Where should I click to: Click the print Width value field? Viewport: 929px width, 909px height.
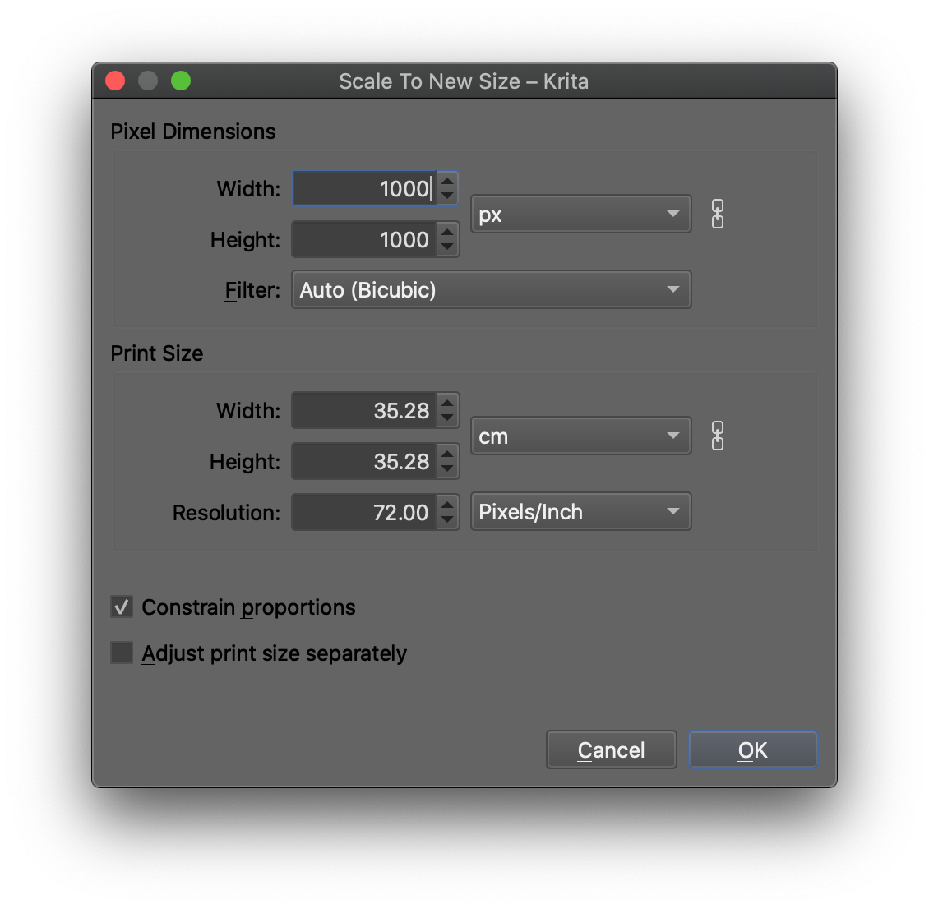pyautogui.click(x=364, y=411)
